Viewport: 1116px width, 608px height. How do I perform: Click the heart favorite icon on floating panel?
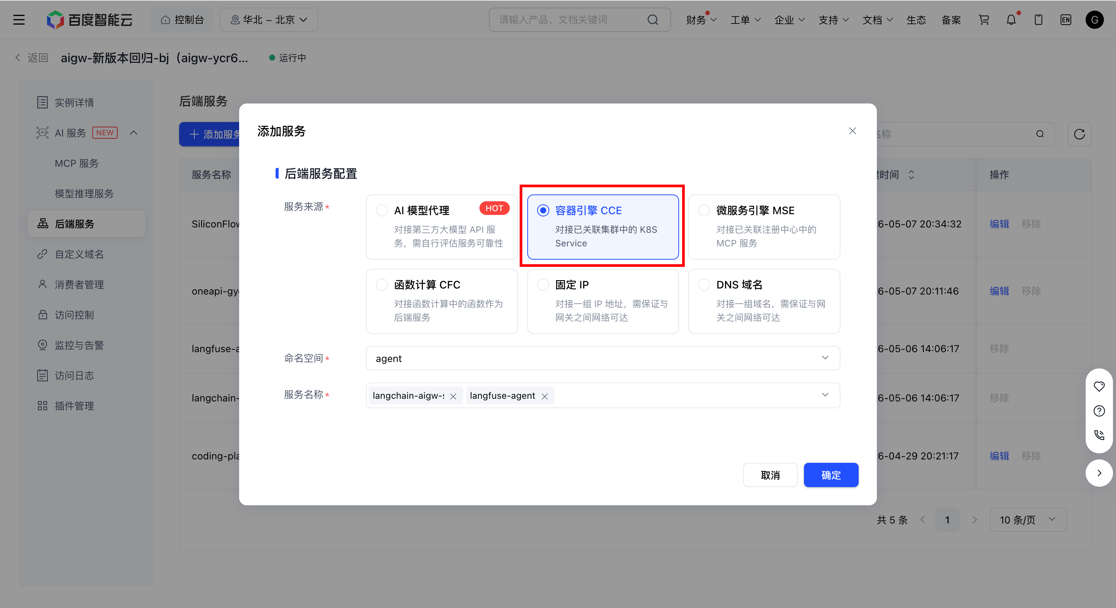[1099, 386]
